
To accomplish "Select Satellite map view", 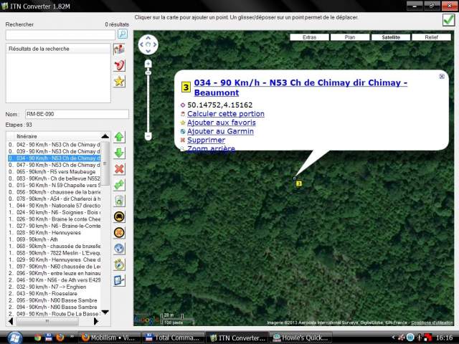I will (391, 37).
